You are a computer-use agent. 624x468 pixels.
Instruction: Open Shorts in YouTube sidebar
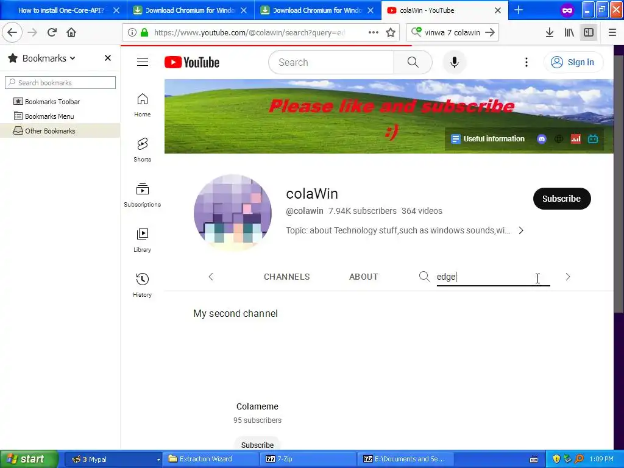coord(143,150)
